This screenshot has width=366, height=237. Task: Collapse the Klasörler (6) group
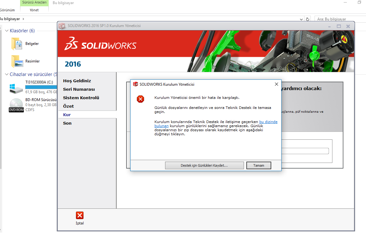7,30
